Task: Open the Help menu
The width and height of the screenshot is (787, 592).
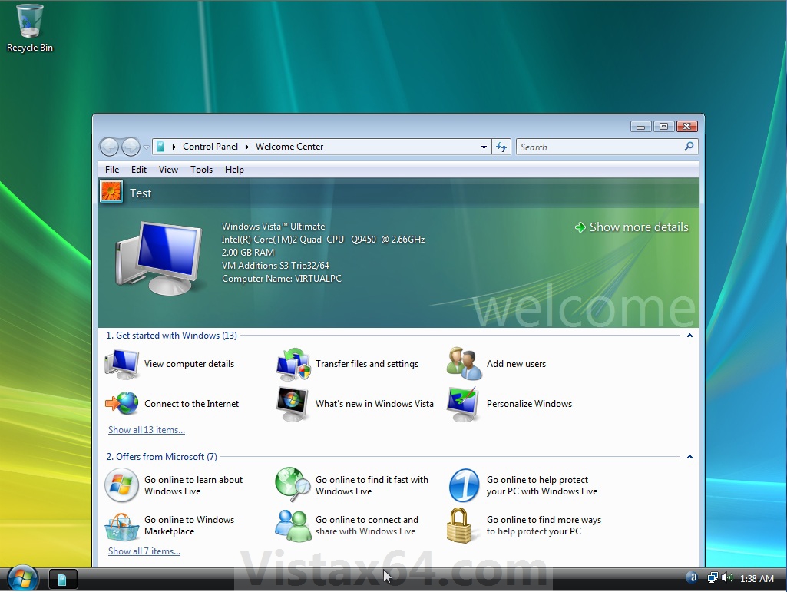Action: pos(234,170)
